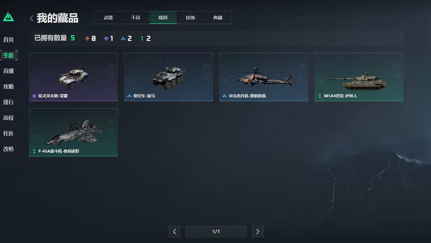Go to the previous page arrow
The image size is (431, 243).
click(x=174, y=232)
